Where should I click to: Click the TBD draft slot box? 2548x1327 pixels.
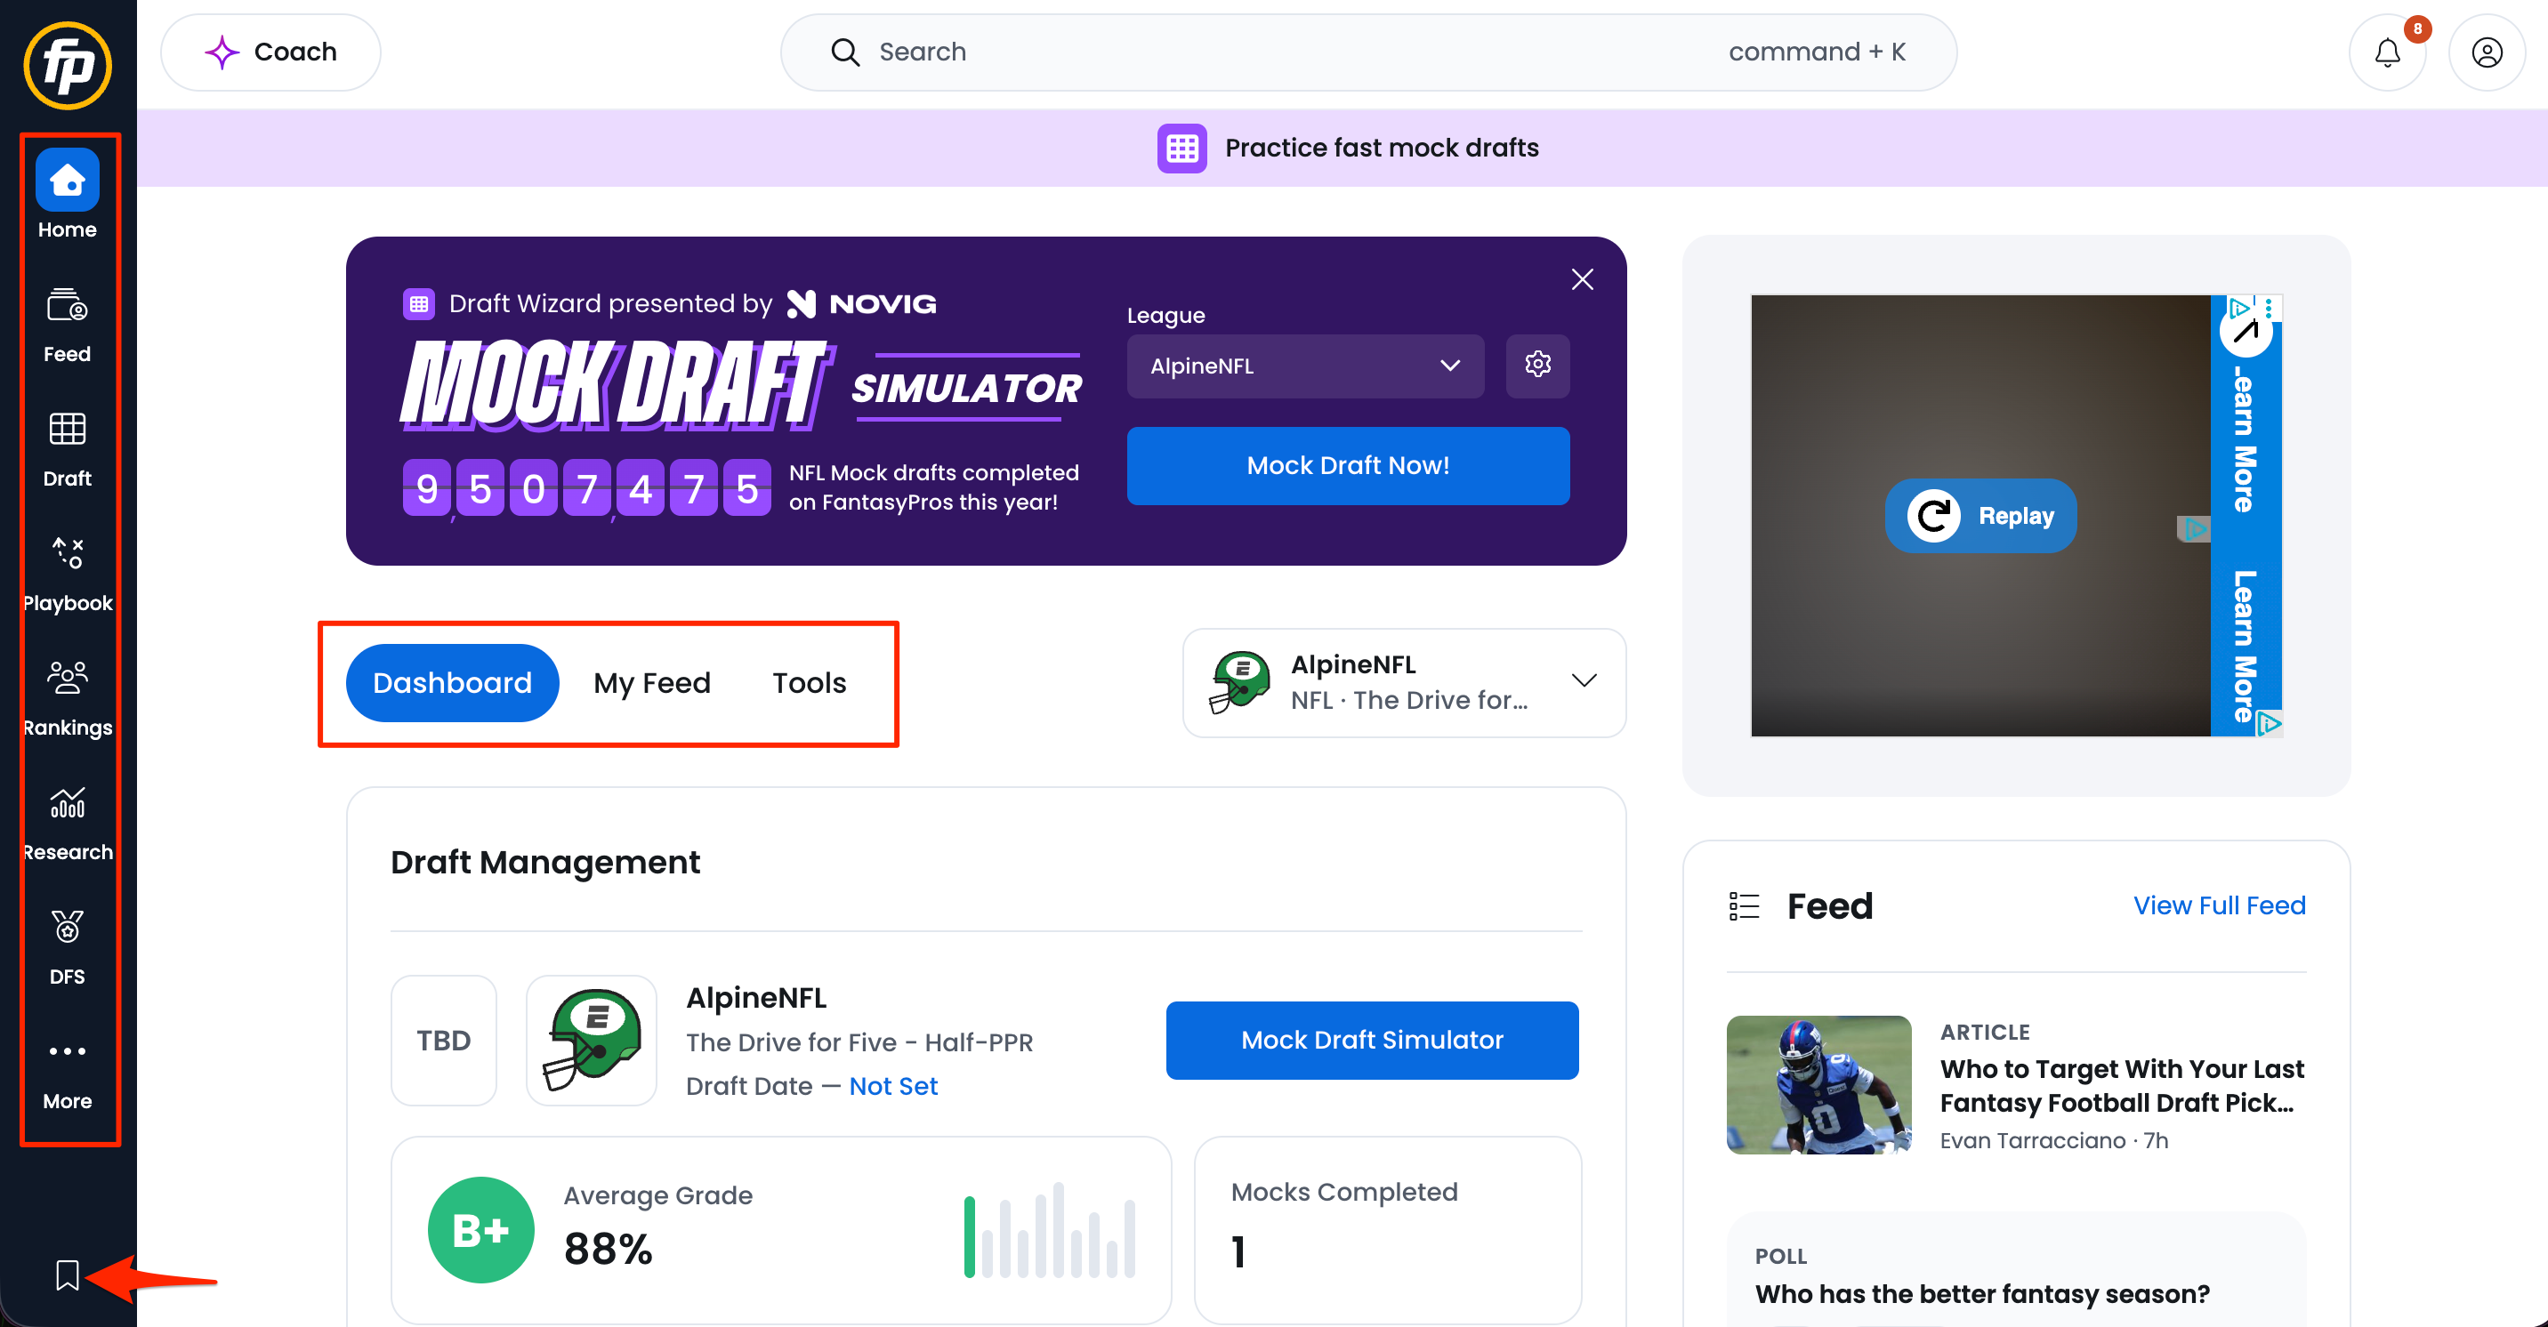pyautogui.click(x=443, y=1041)
